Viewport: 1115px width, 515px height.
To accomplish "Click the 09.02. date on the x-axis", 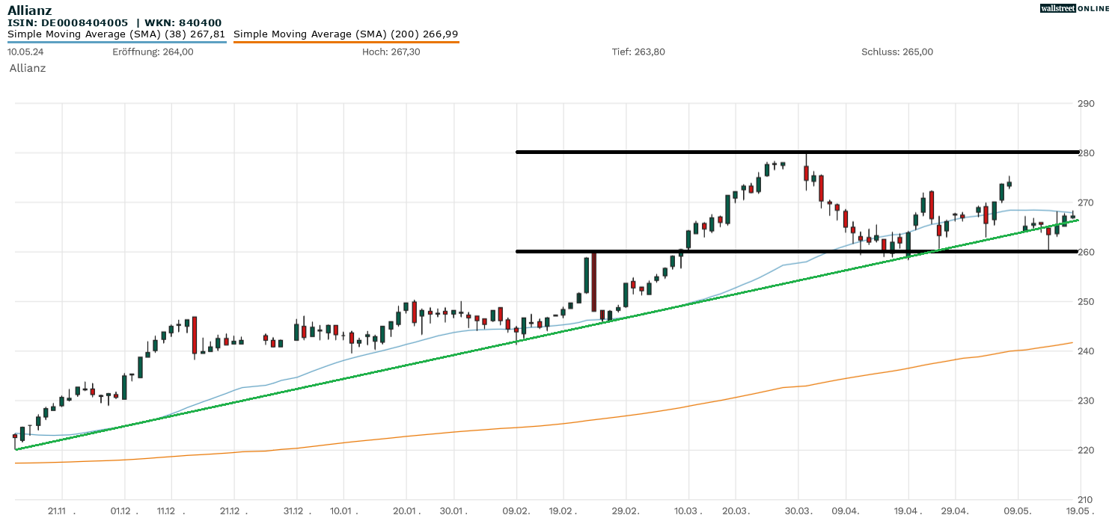I will (x=516, y=511).
